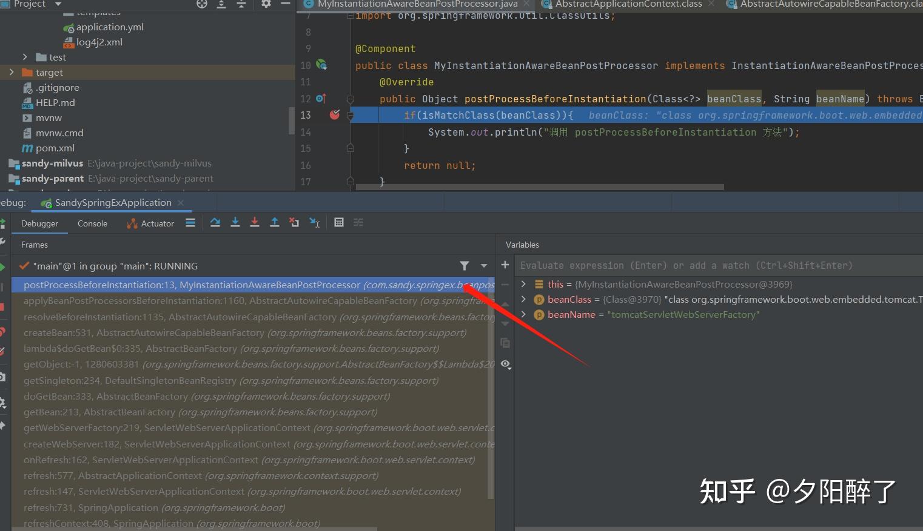Click the Step Out debugger icon
This screenshot has width=923, height=531.
pyautogui.click(x=274, y=222)
